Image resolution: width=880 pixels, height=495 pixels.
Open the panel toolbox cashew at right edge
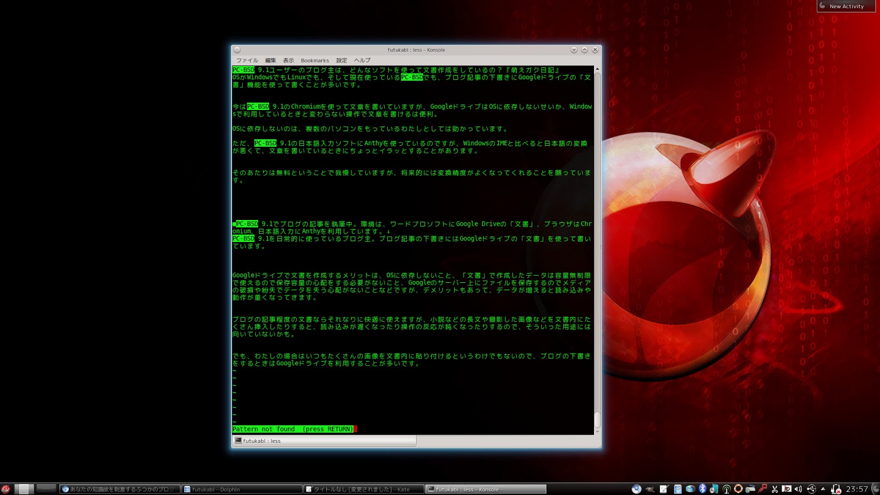click(x=876, y=489)
